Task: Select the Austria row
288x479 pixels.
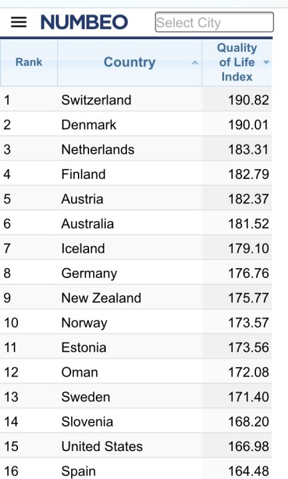Action: point(136,199)
